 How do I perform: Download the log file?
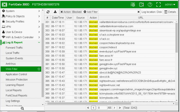point(55,12)
